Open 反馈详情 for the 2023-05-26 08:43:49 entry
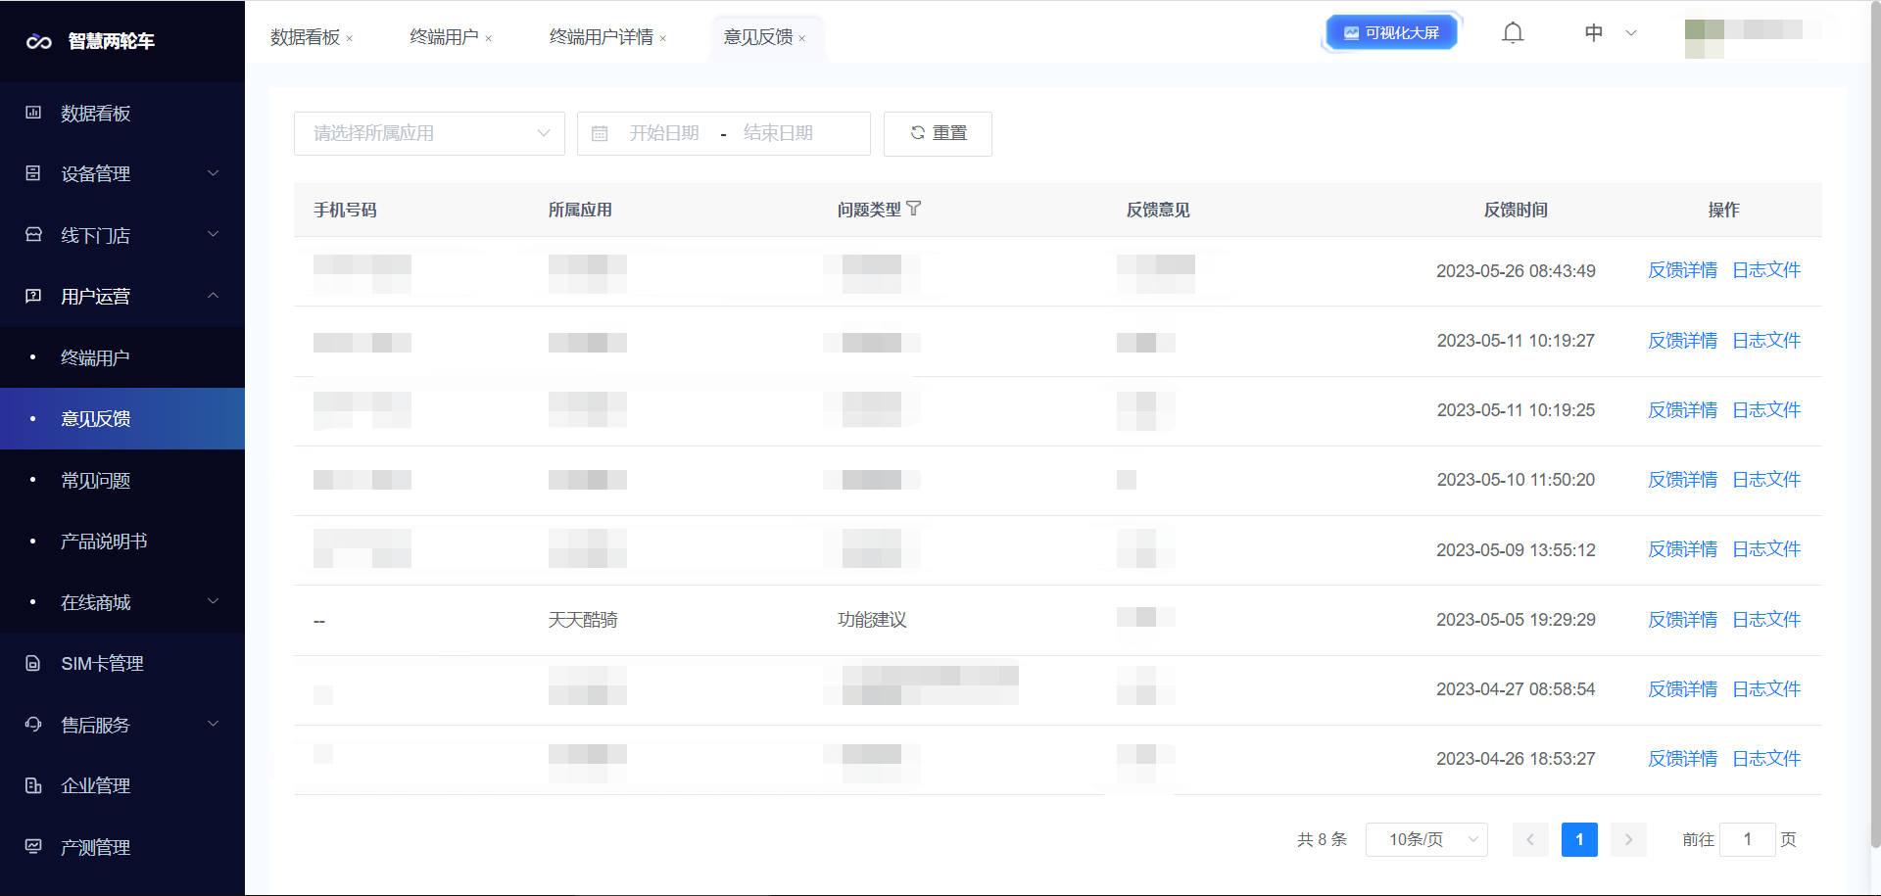The height and width of the screenshot is (896, 1881). 1682,270
